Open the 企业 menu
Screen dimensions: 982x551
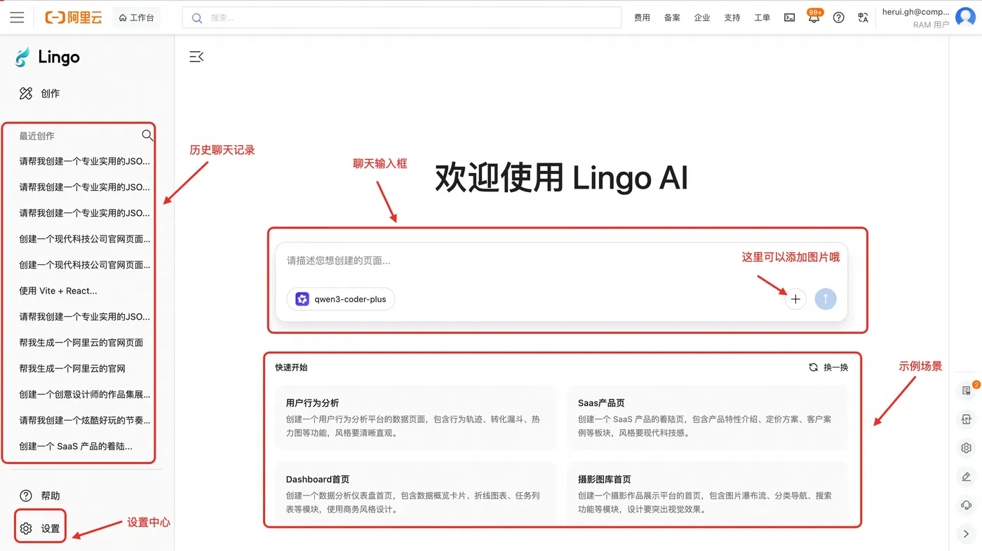[702, 18]
